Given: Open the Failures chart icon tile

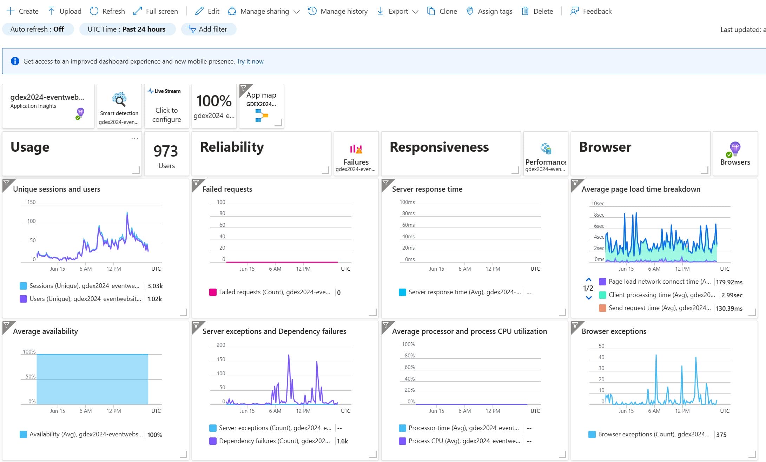Looking at the screenshot, I should pos(356,154).
